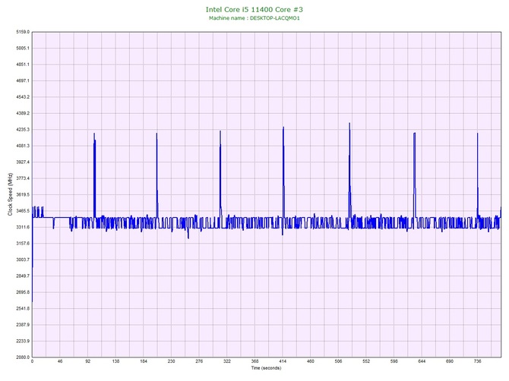Click the 4235.3 y-axis value
Image resolution: width=509 pixels, height=381 pixels.
(23, 129)
